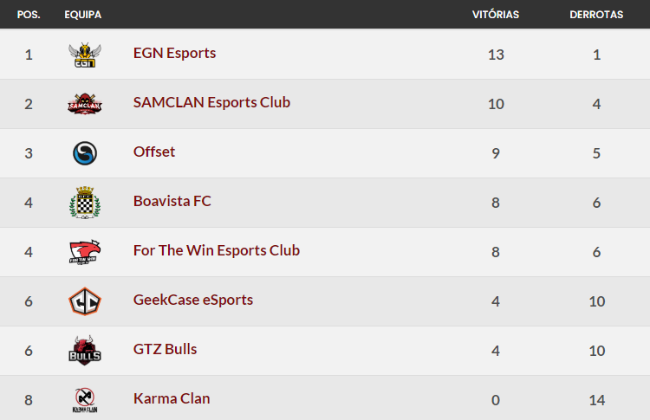Visit the GeekCase eSports team page
Screen dimensions: 650x420
tap(193, 300)
